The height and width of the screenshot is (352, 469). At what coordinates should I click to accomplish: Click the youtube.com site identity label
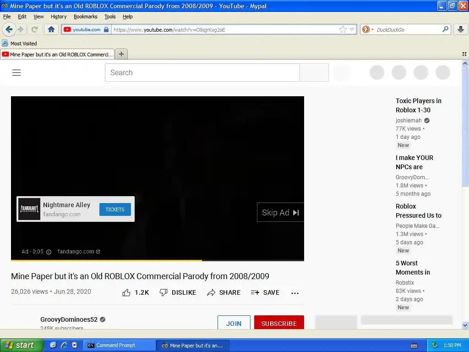tap(87, 29)
